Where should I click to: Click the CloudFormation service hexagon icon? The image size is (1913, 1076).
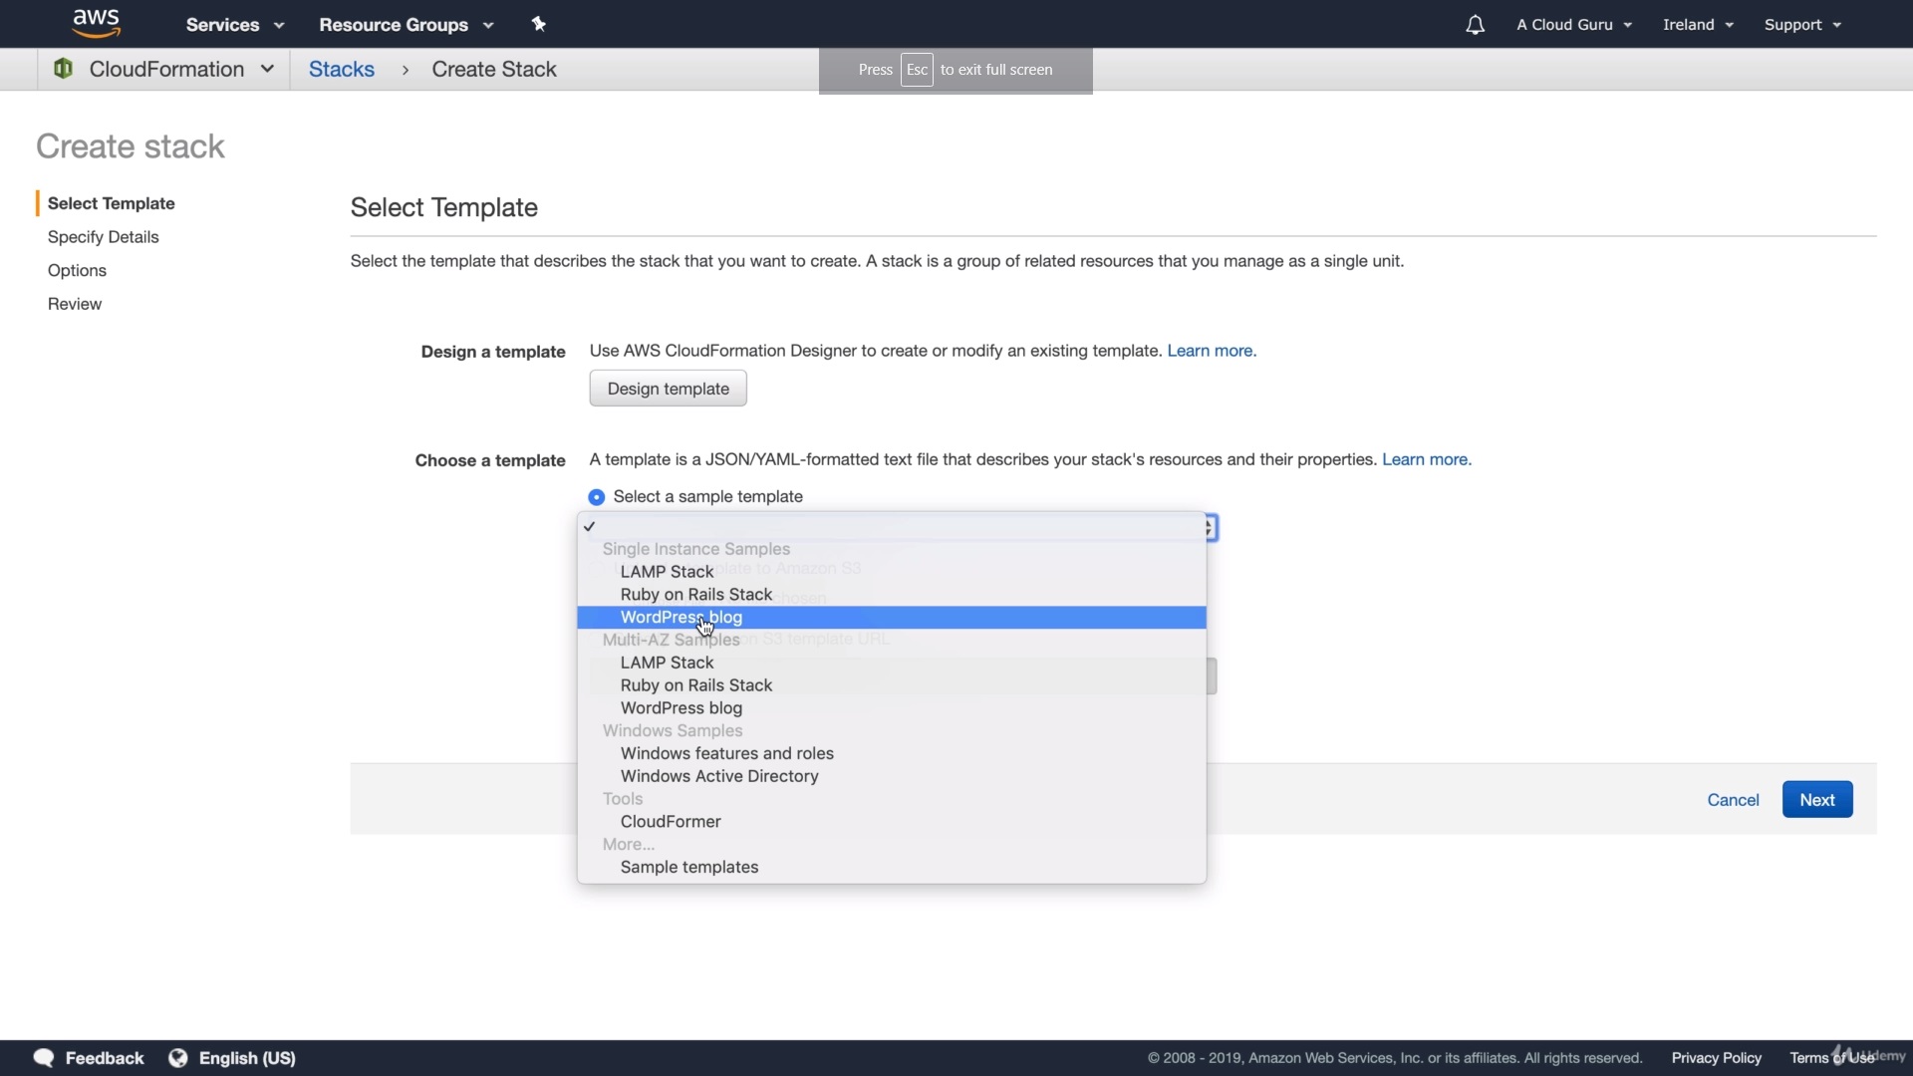point(64,69)
